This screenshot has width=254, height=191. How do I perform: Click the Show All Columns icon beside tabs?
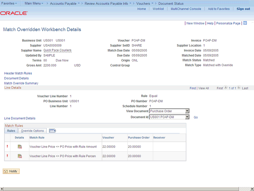tap(52, 131)
